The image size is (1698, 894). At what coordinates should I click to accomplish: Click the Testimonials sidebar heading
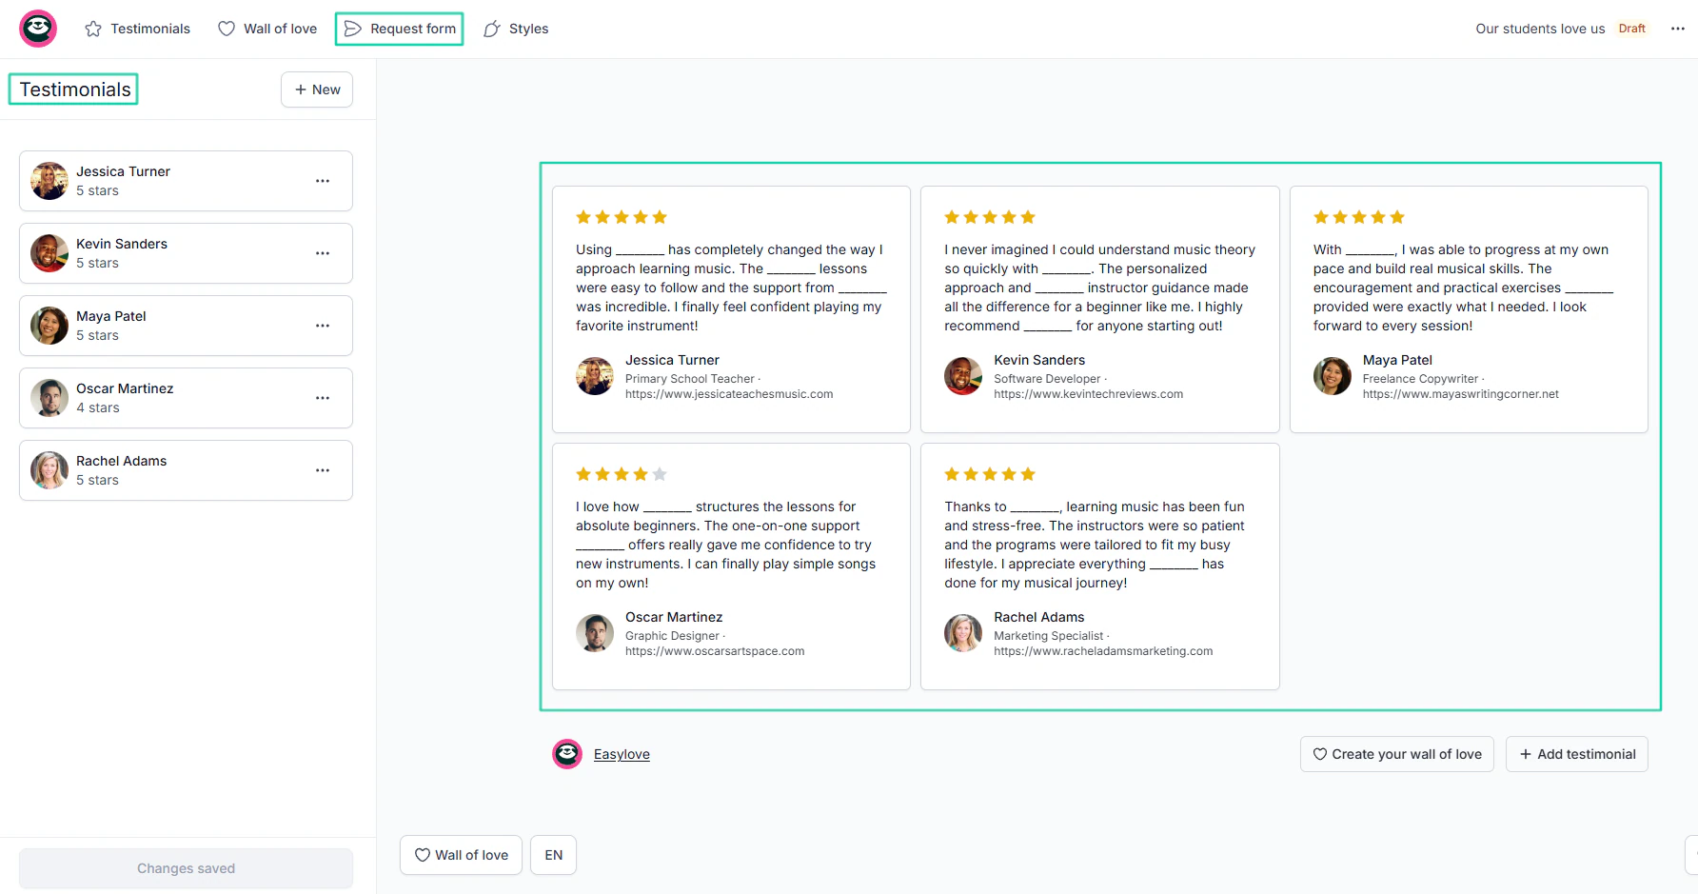tap(74, 89)
